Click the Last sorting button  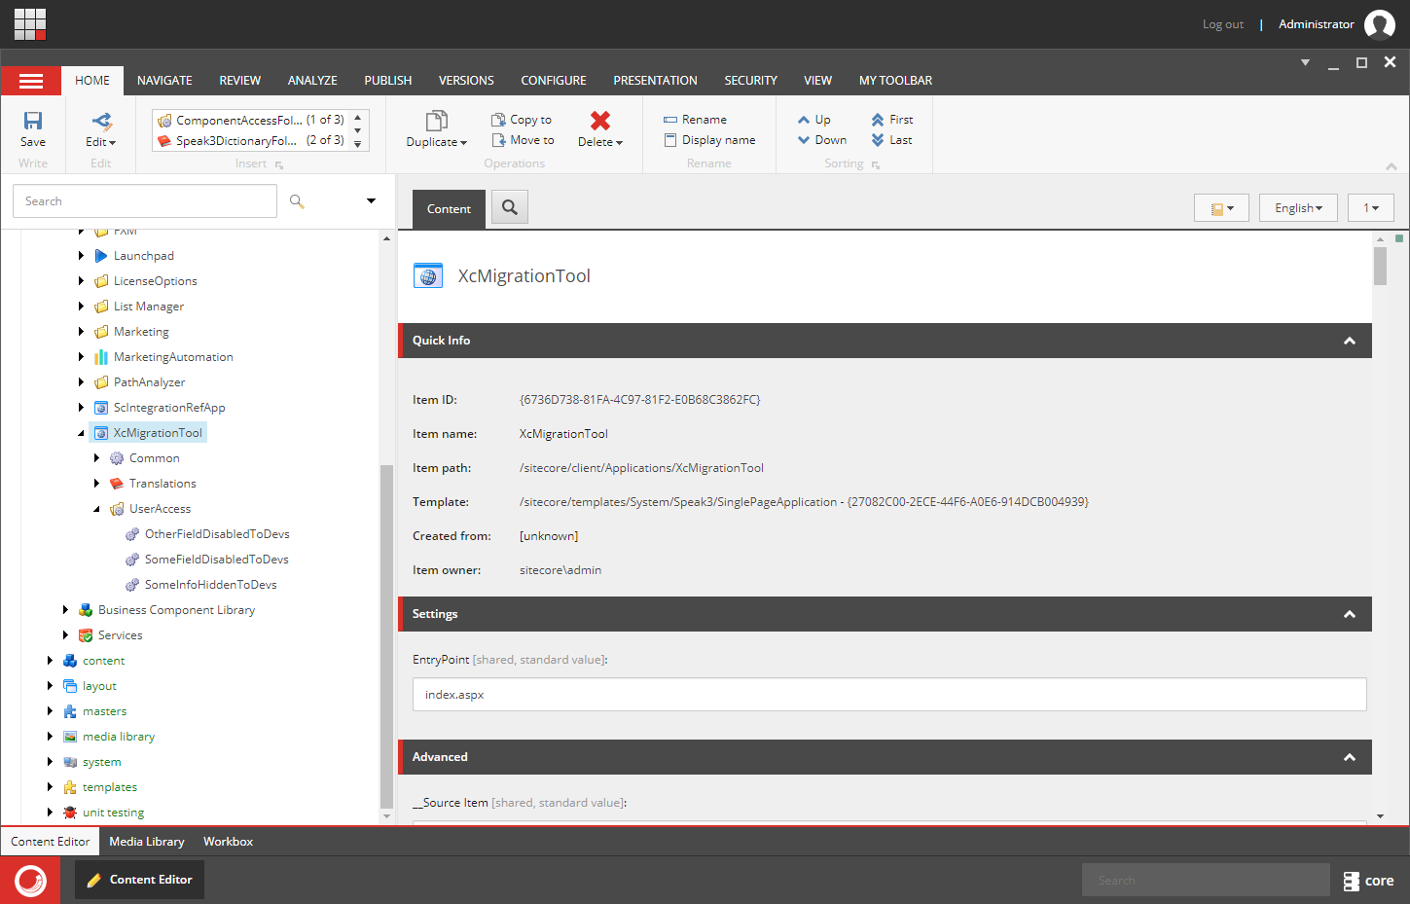click(x=890, y=139)
